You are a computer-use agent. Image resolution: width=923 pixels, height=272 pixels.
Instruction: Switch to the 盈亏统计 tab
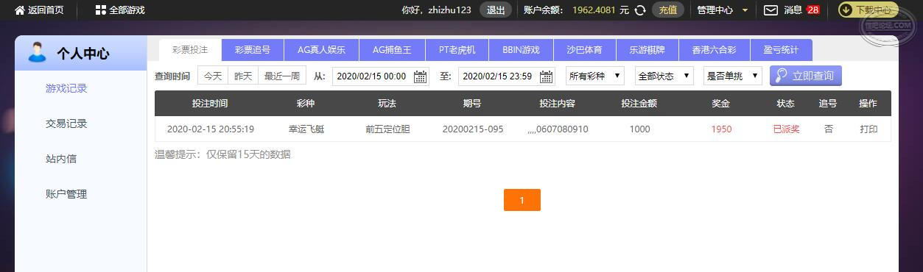coord(781,50)
